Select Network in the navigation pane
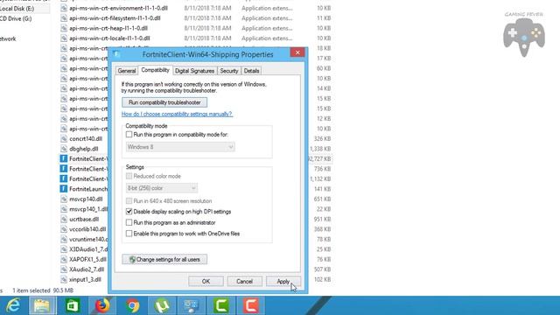560x315 pixels. [x=8, y=38]
